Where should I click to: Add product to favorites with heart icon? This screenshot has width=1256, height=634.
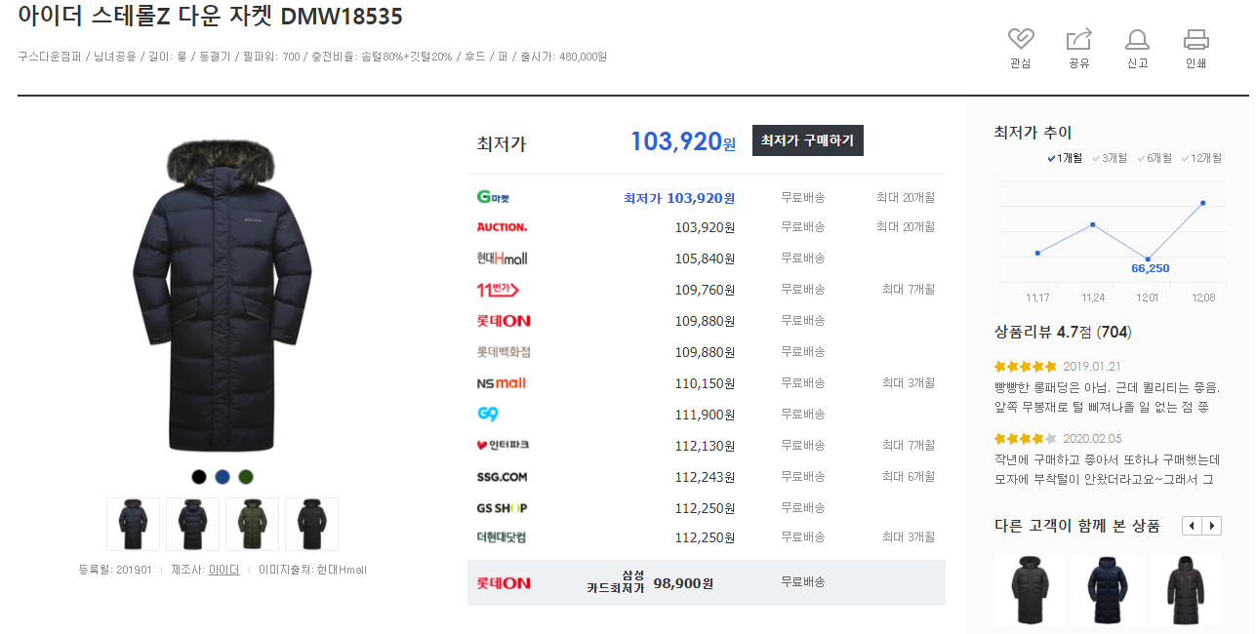[1021, 39]
